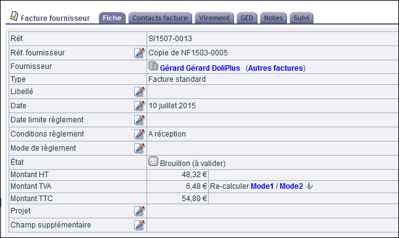Click the 'Re-calculer' label text
The height and width of the screenshot is (238, 399).
229,186
